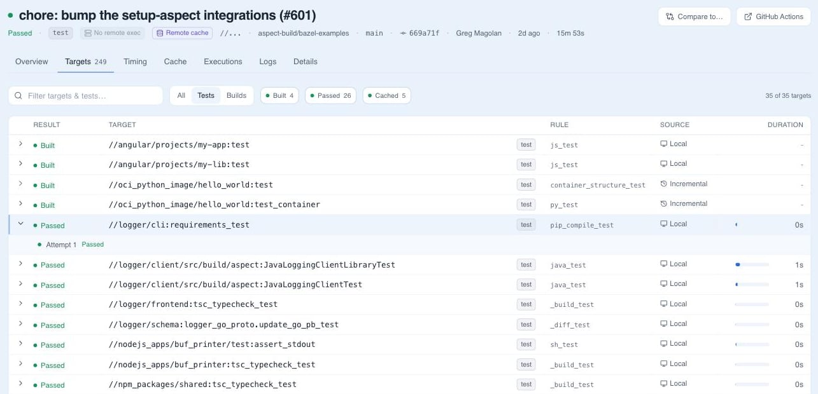Screen dimensions: 818x394
Task: Click duration bar of logger/frontend tsc_typecheck_test row
Action: point(752,304)
